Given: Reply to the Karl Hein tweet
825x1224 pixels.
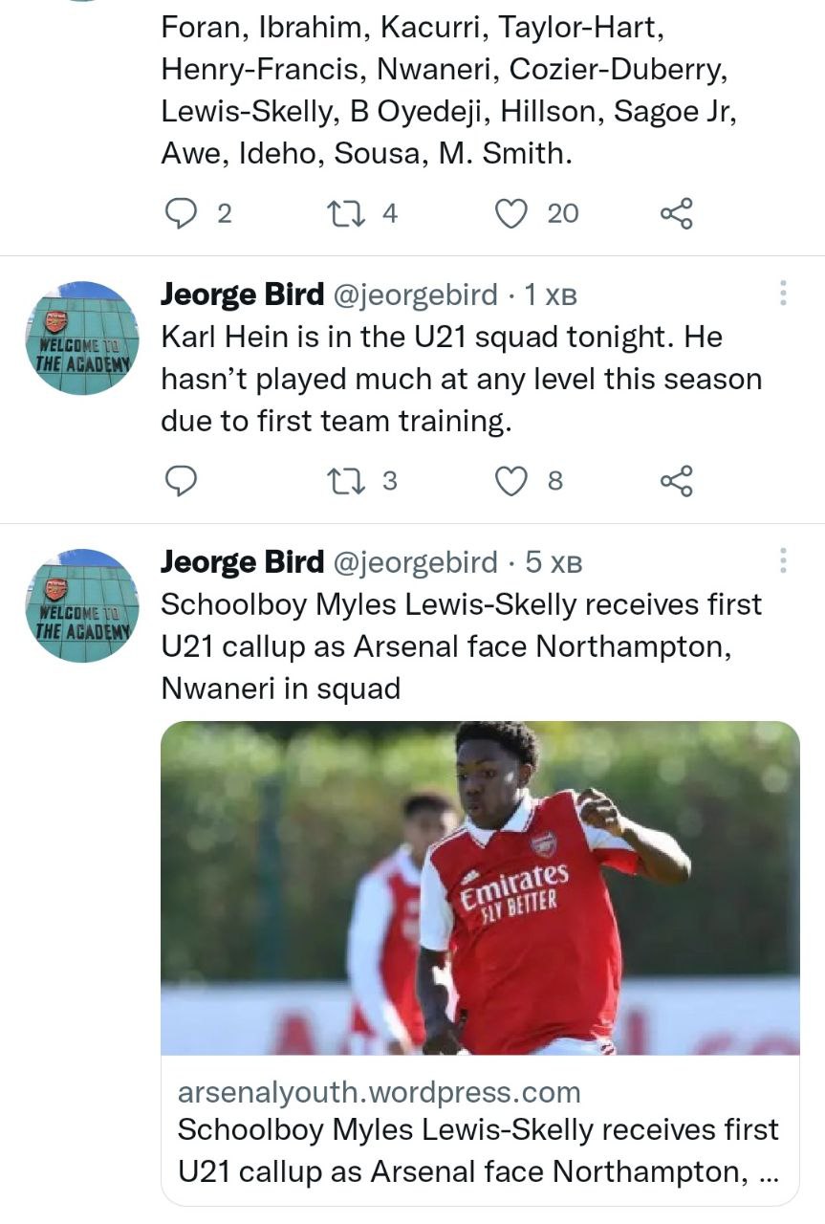Looking at the screenshot, I should click(182, 481).
